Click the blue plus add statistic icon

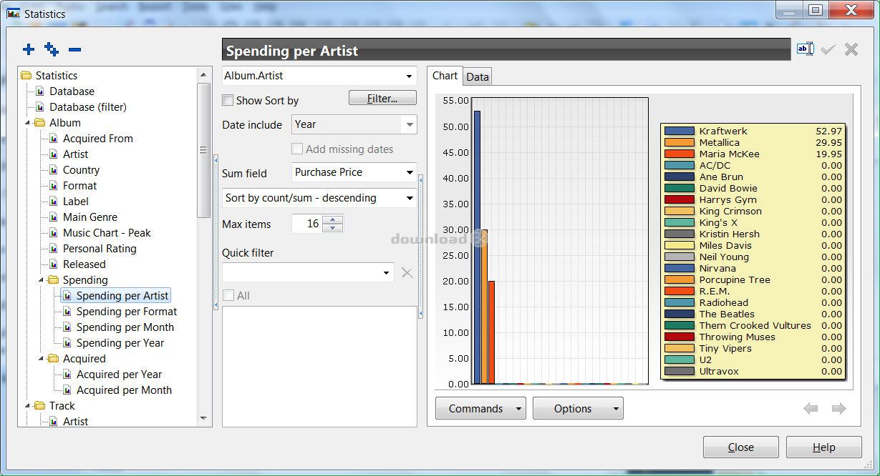(x=29, y=49)
